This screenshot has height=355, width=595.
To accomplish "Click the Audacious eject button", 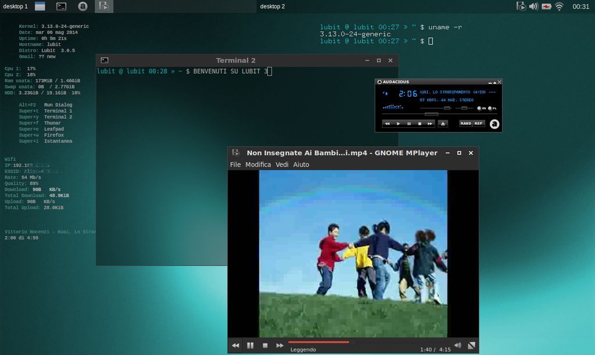I will [443, 124].
